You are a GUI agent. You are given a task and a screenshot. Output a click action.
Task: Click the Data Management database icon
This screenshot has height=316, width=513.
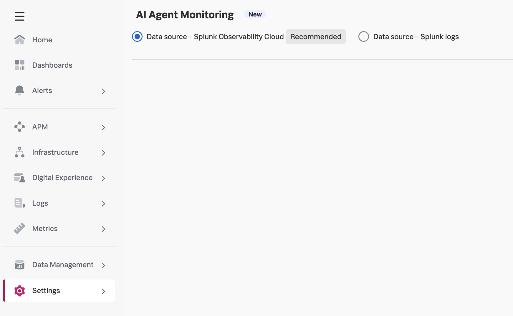pyautogui.click(x=19, y=265)
